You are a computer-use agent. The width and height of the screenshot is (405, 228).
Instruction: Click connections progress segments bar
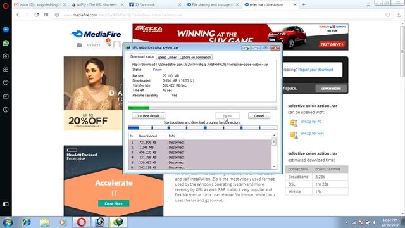[202, 127]
